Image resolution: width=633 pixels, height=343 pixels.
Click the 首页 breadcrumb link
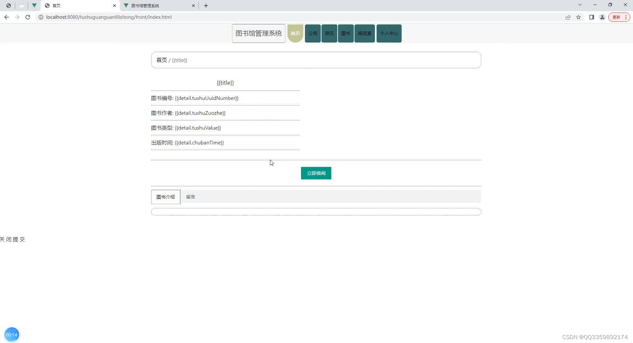(162, 60)
